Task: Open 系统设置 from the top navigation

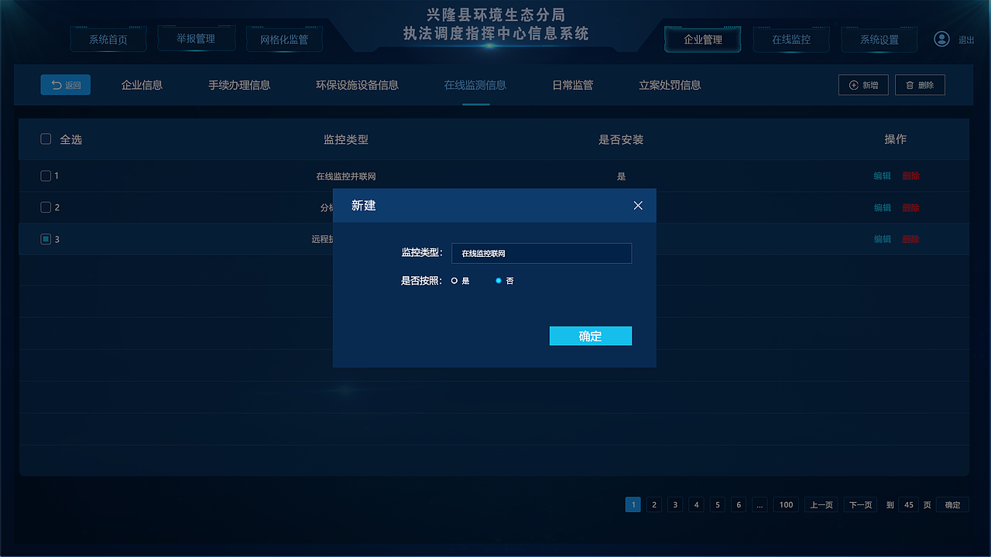Action: (x=879, y=38)
